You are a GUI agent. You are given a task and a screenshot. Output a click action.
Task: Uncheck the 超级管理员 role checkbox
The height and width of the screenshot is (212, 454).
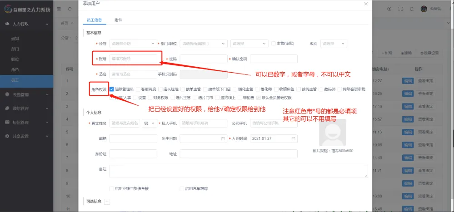pyautogui.click(x=112, y=89)
